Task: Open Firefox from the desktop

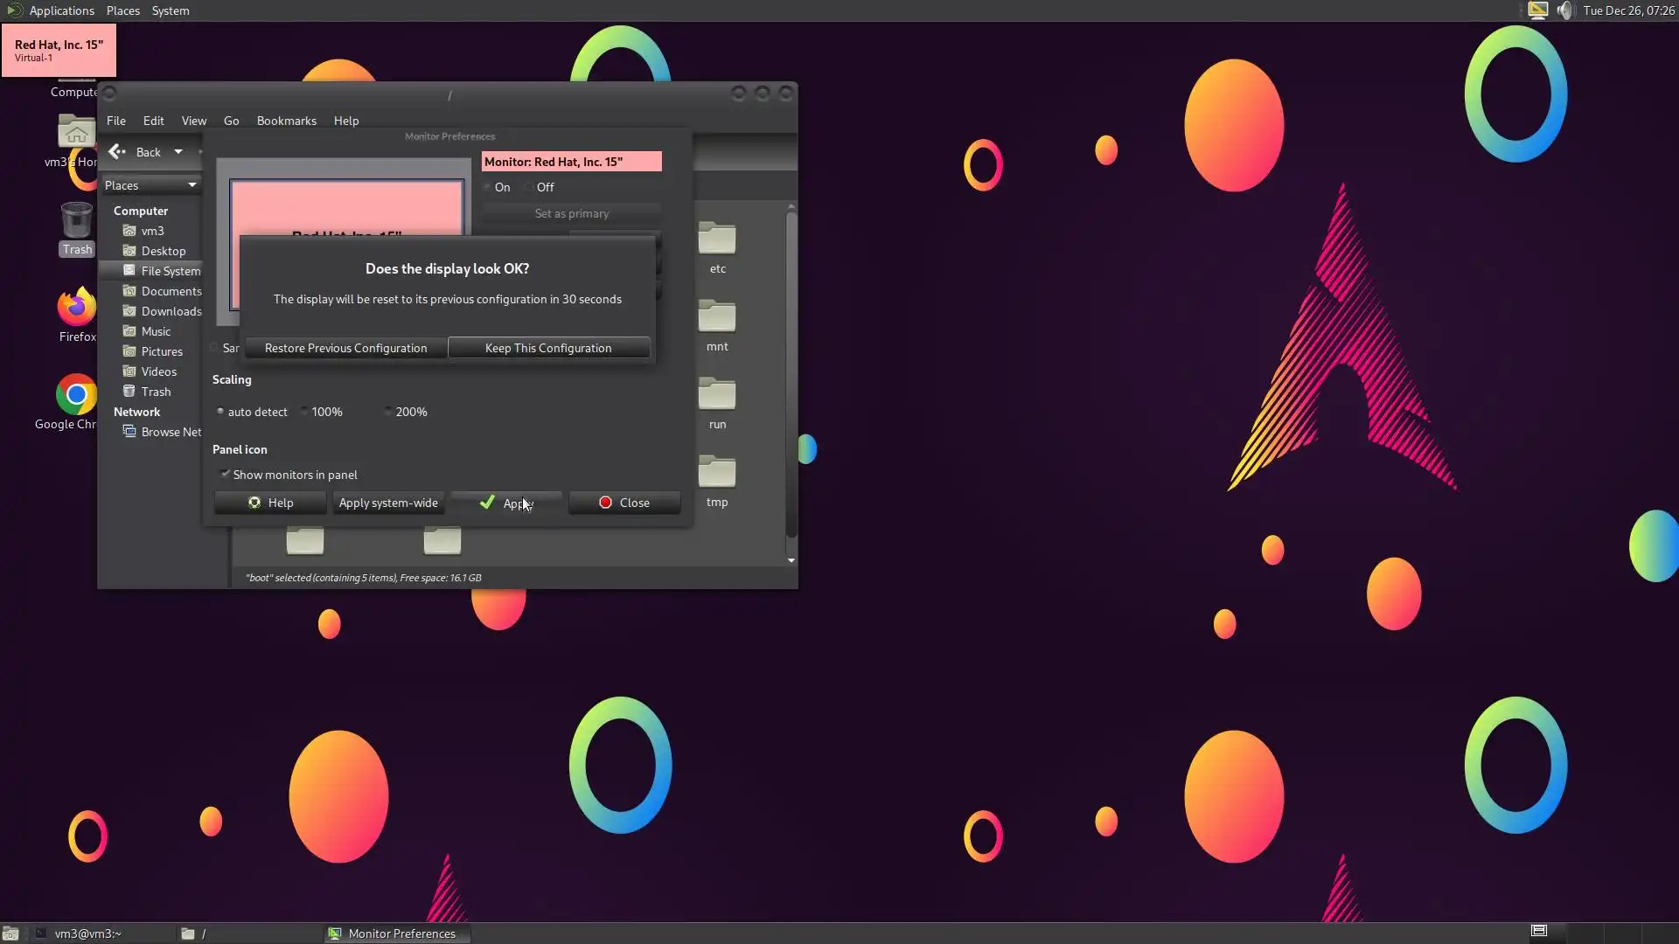Action: tap(76, 308)
